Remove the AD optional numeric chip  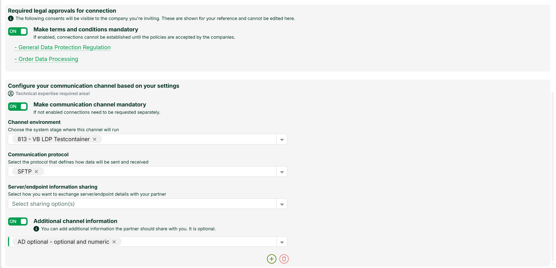coord(114,242)
